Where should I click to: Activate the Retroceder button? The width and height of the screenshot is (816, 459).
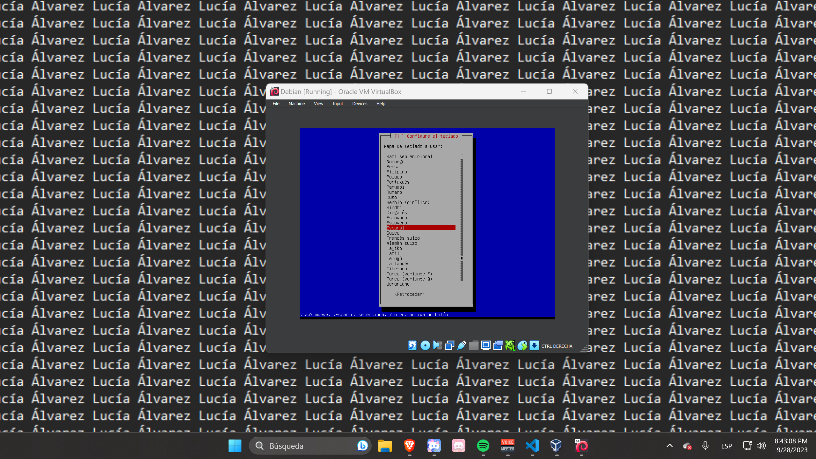409,294
